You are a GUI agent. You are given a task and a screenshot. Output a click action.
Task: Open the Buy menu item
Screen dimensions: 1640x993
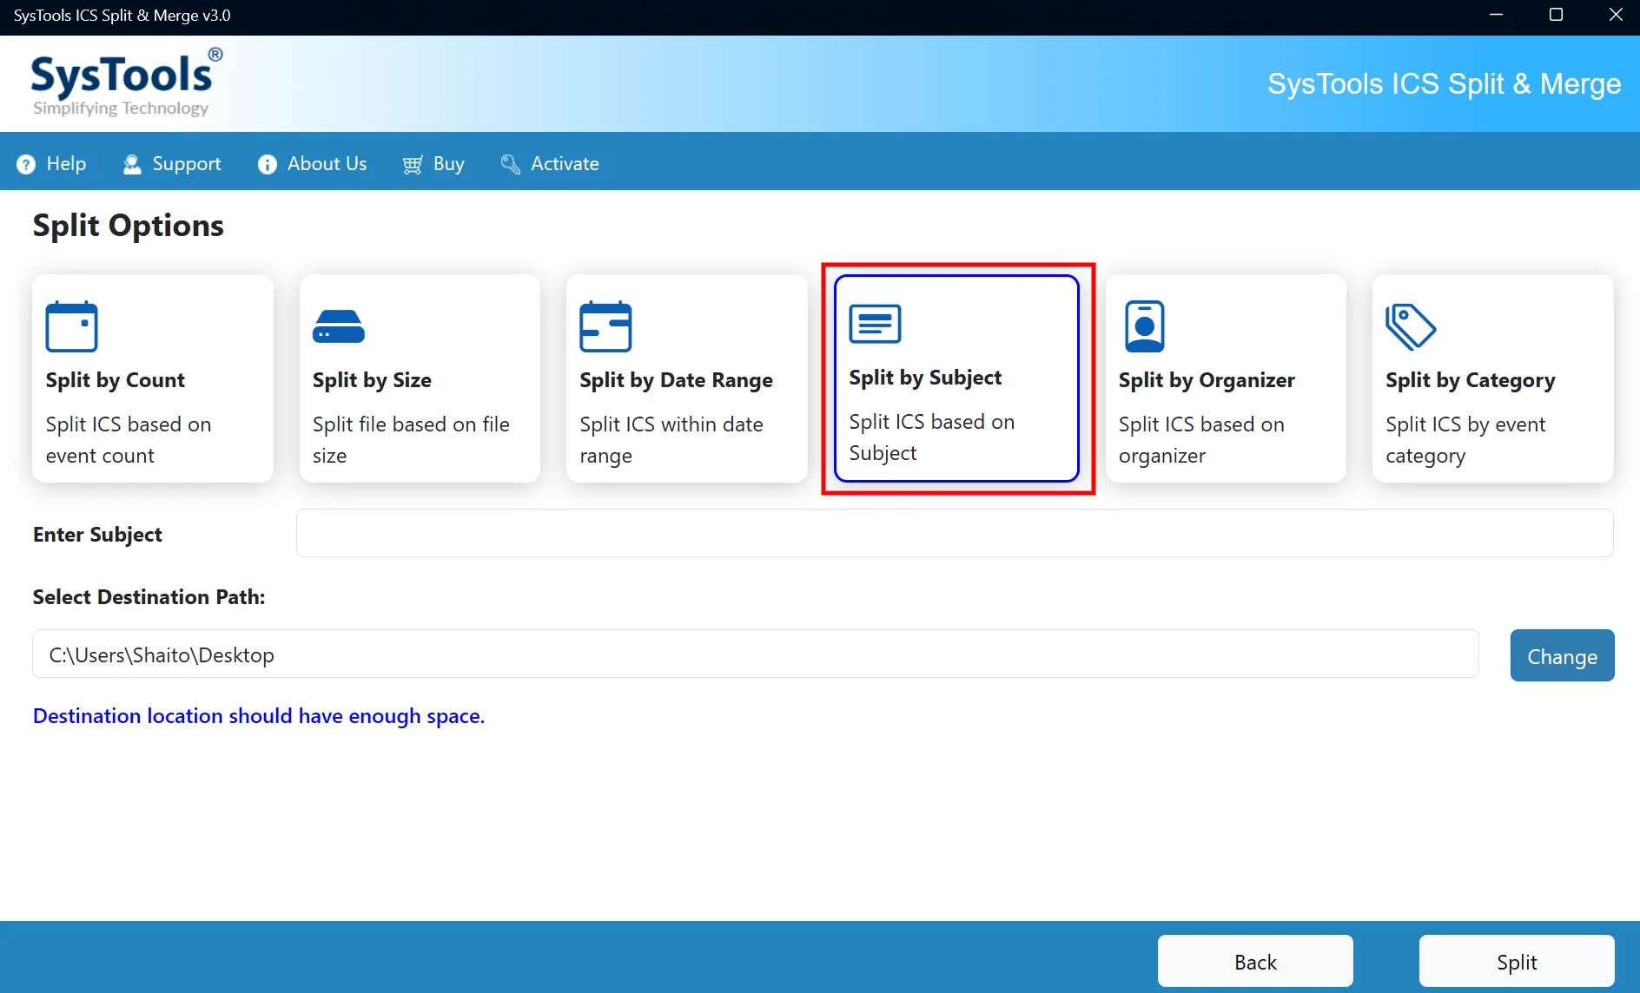pos(433,164)
